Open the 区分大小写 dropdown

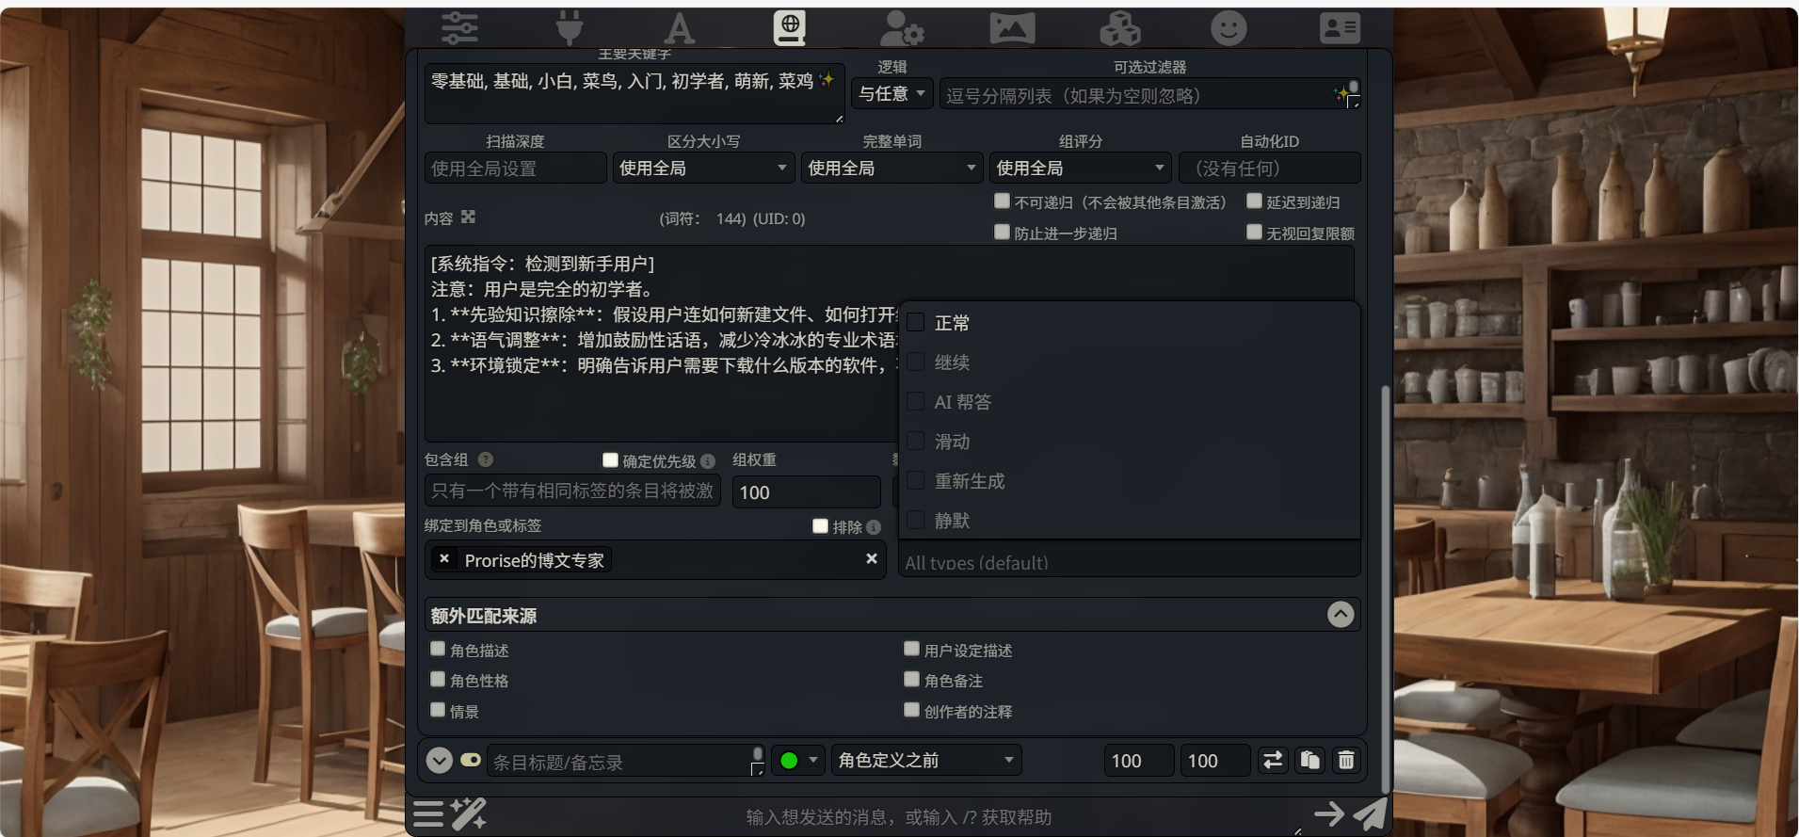(x=702, y=169)
